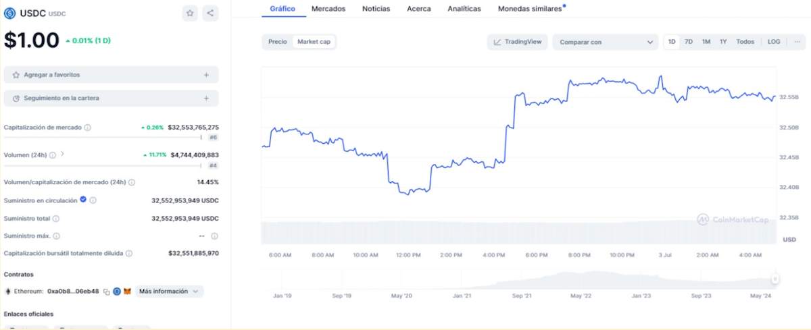Click the blue shield icon beside contract
The height and width of the screenshot is (330, 811).
point(117,292)
